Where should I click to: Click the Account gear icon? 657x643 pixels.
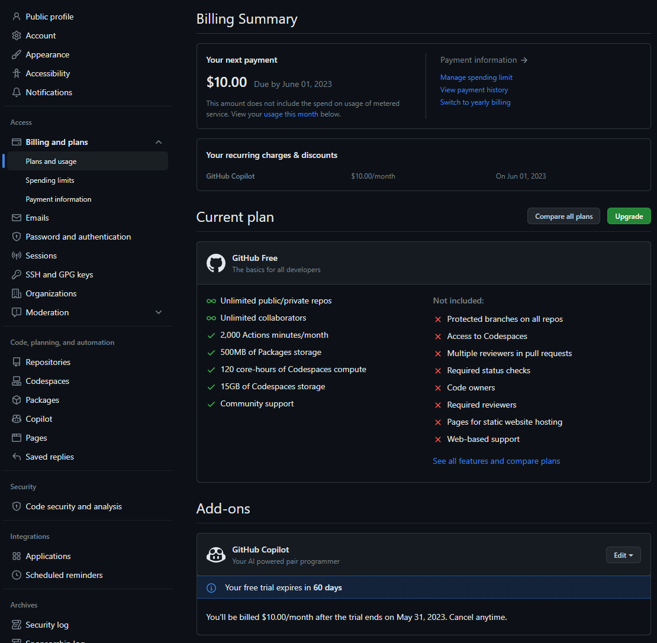pyautogui.click(x=17, y=35)
